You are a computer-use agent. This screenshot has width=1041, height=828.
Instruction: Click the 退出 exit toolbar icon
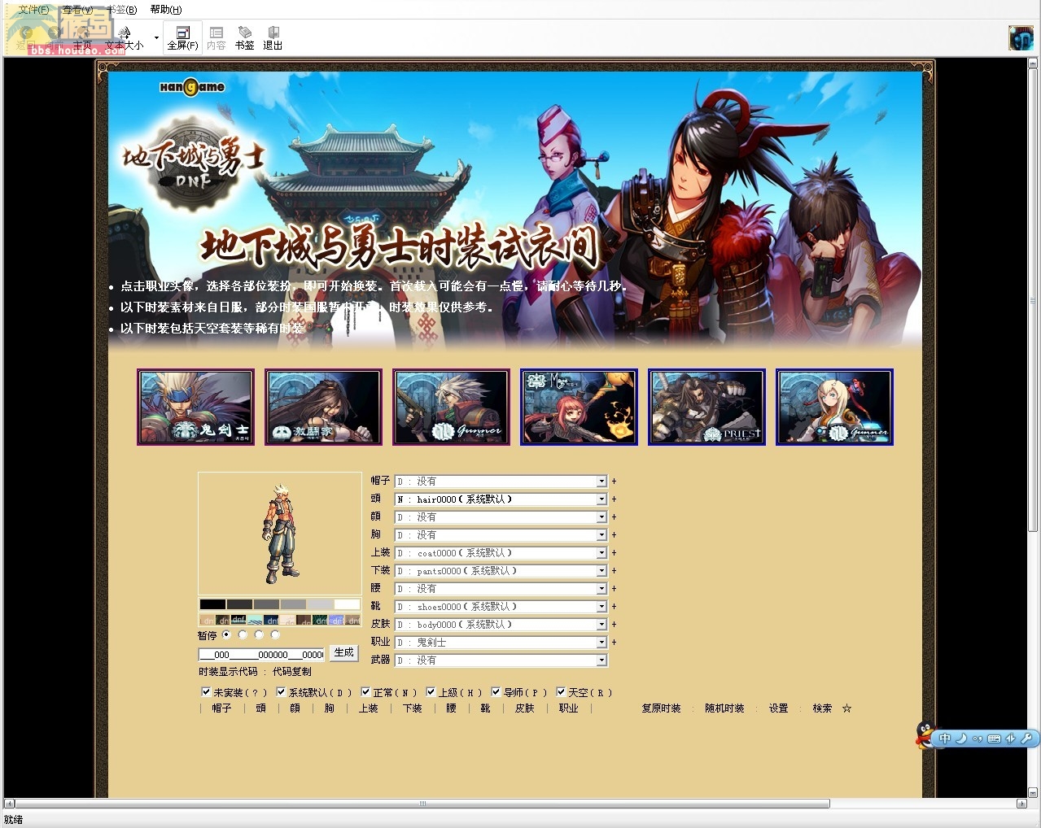(x=273, y=37)
